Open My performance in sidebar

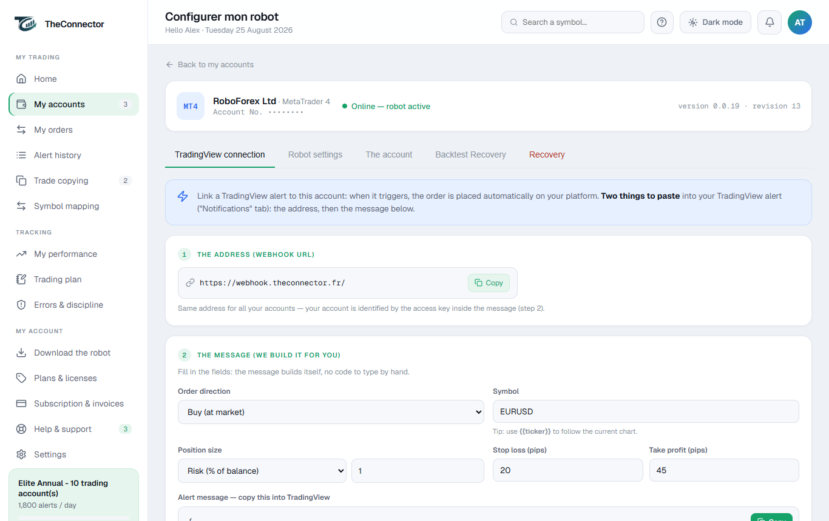tap(73, 254)
